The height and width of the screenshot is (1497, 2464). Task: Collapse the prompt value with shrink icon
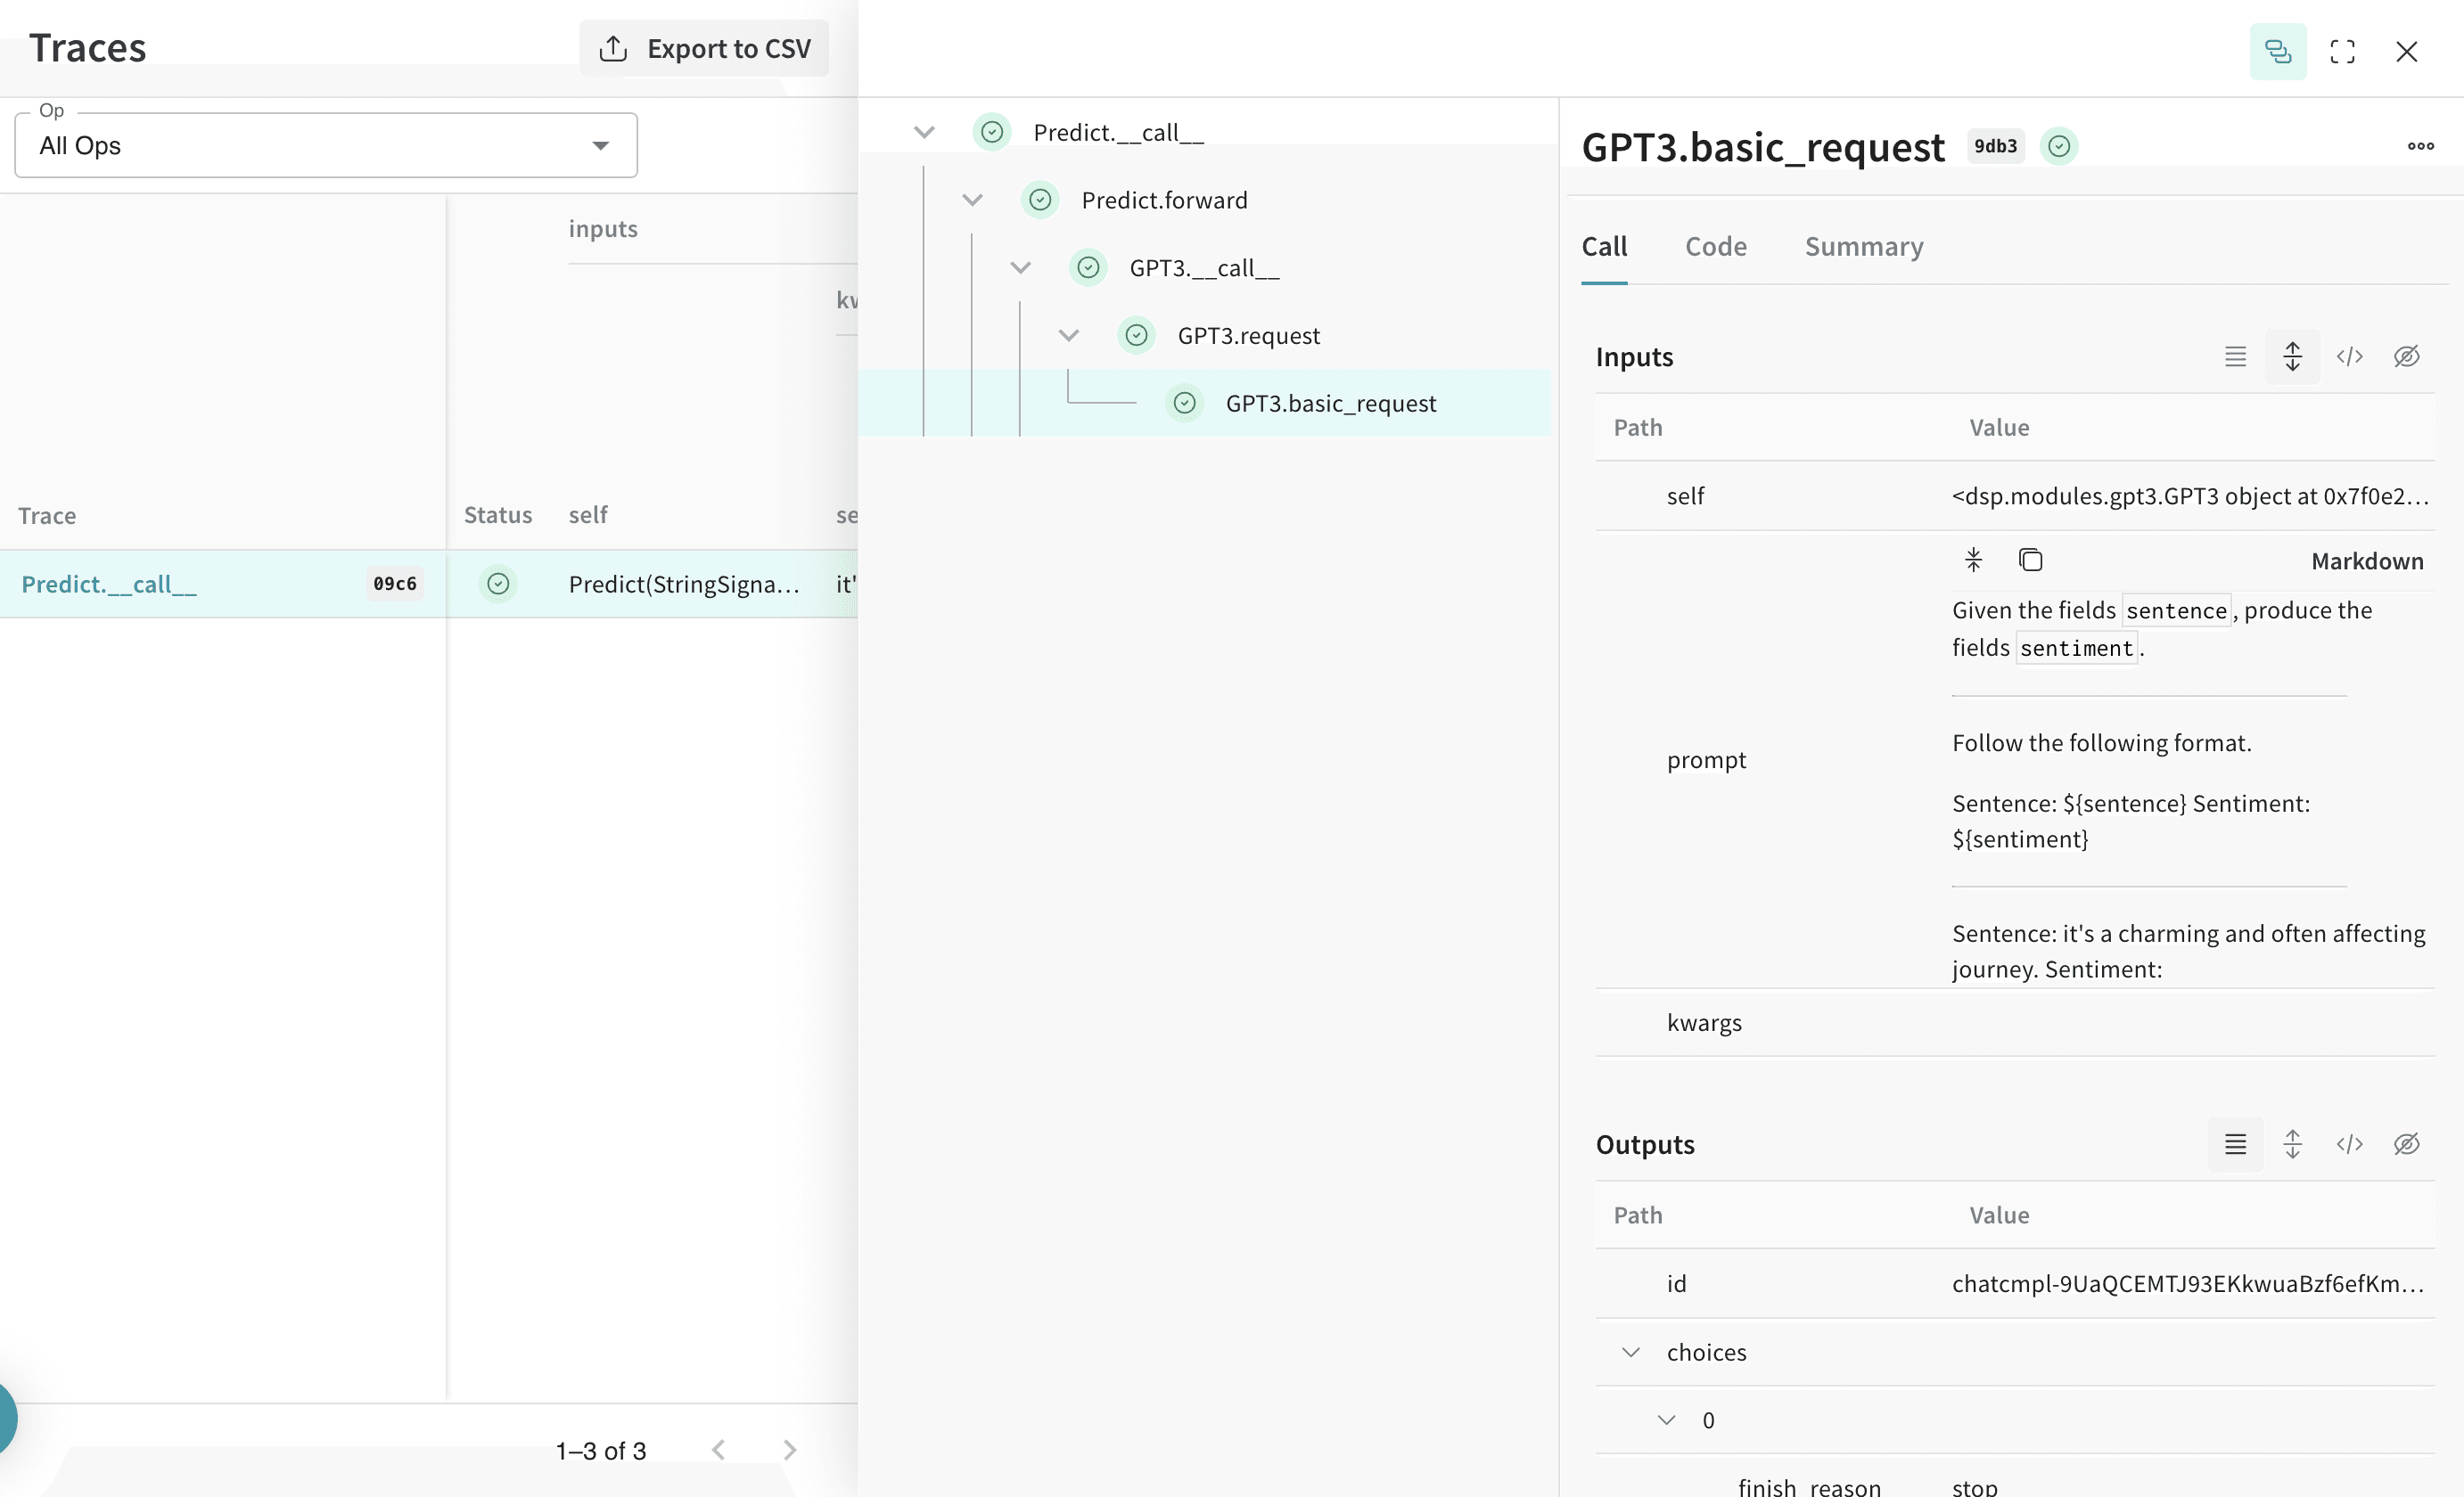click(x=1973, y=560)
